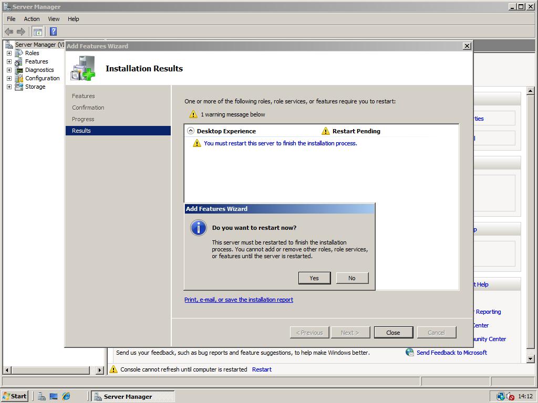Click the network tray icon

[x=501, y=397]
